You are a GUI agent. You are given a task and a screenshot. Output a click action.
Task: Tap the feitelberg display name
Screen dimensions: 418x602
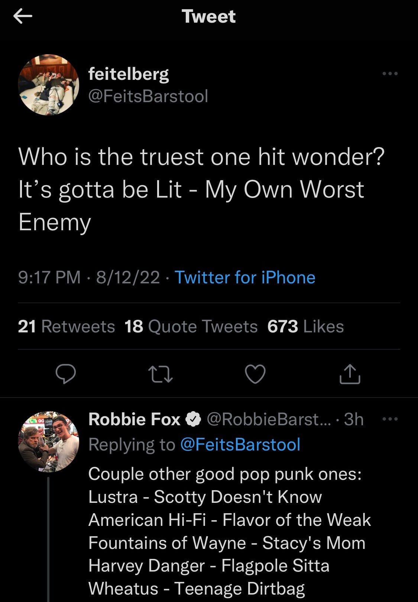(129, 74)
